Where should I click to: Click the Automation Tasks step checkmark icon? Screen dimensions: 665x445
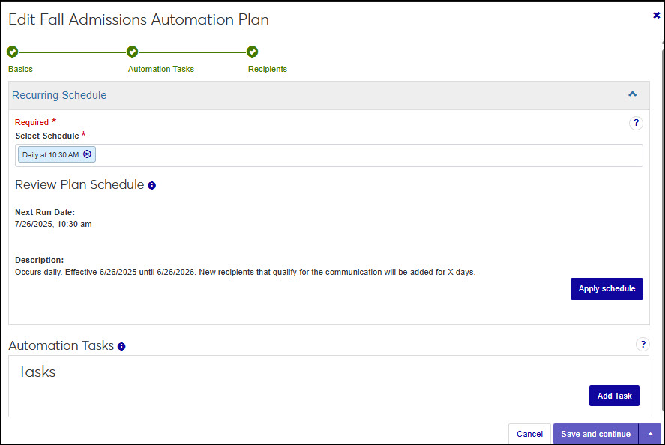(133, 52)
